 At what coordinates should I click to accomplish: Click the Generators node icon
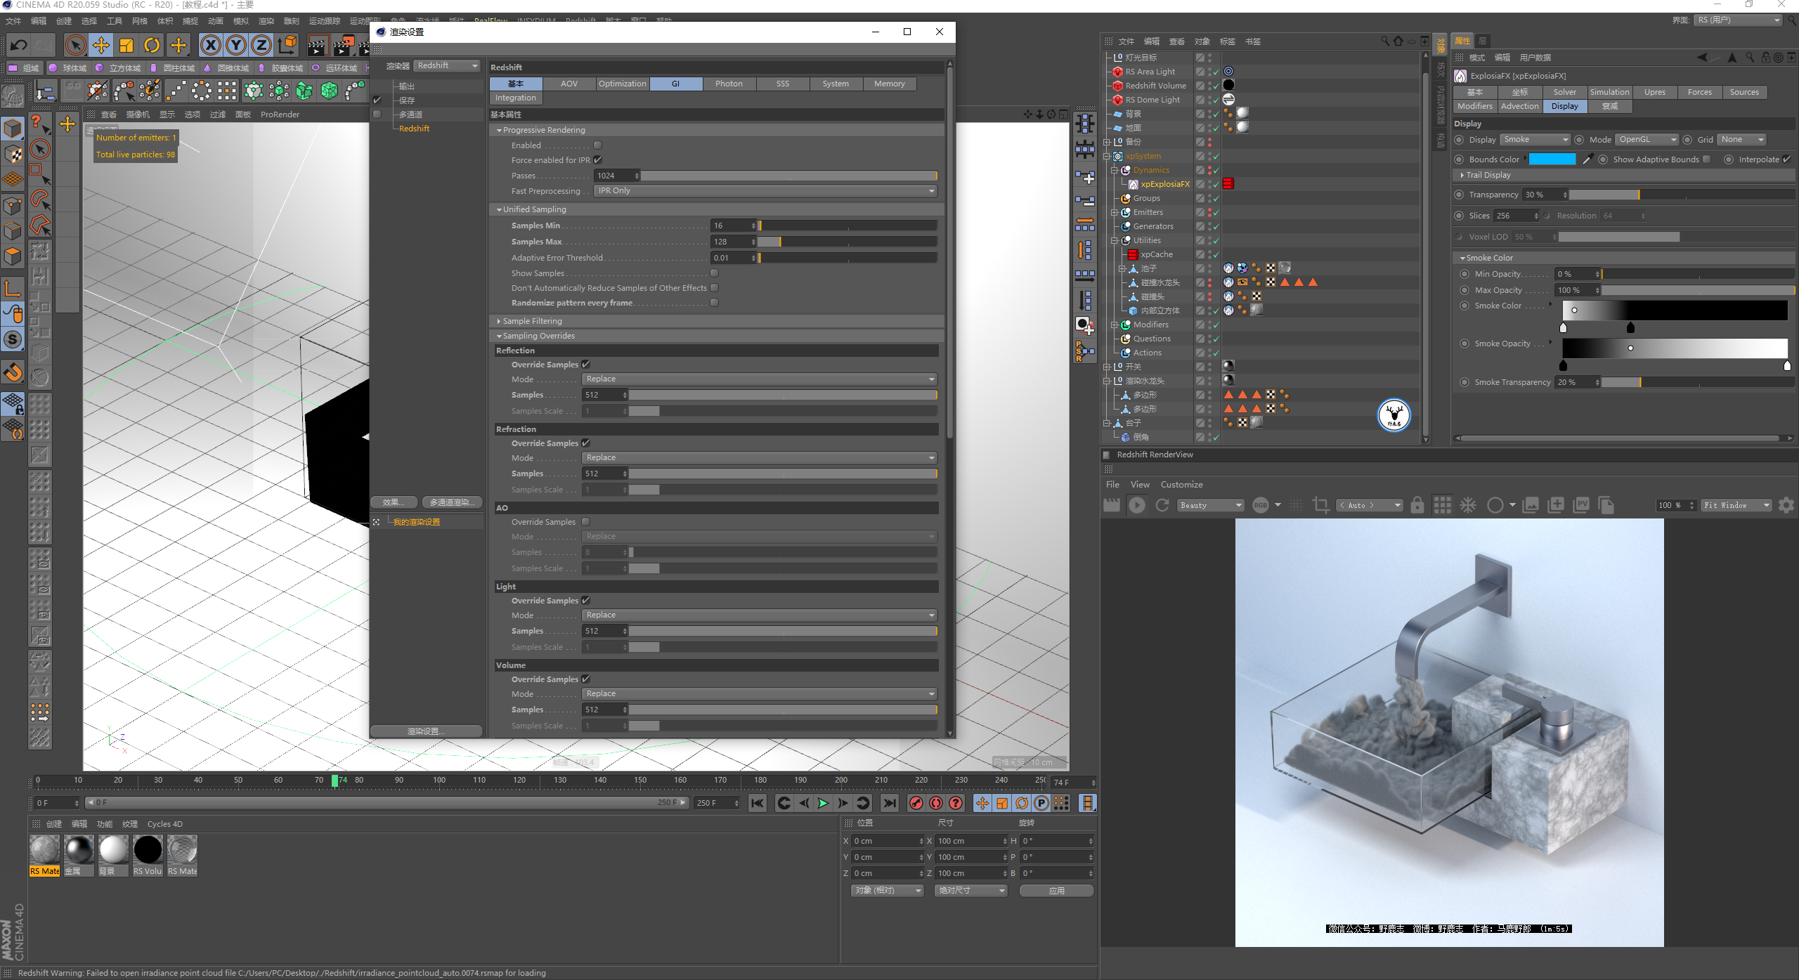coord(1126,226)
